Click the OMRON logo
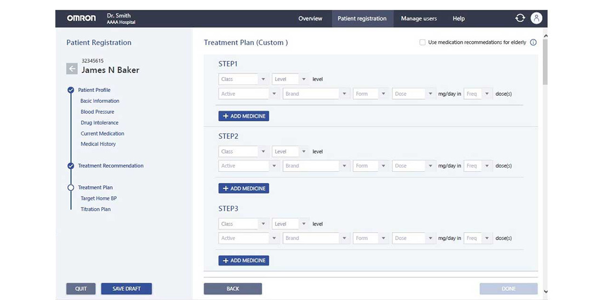 (x=81, y=18)
